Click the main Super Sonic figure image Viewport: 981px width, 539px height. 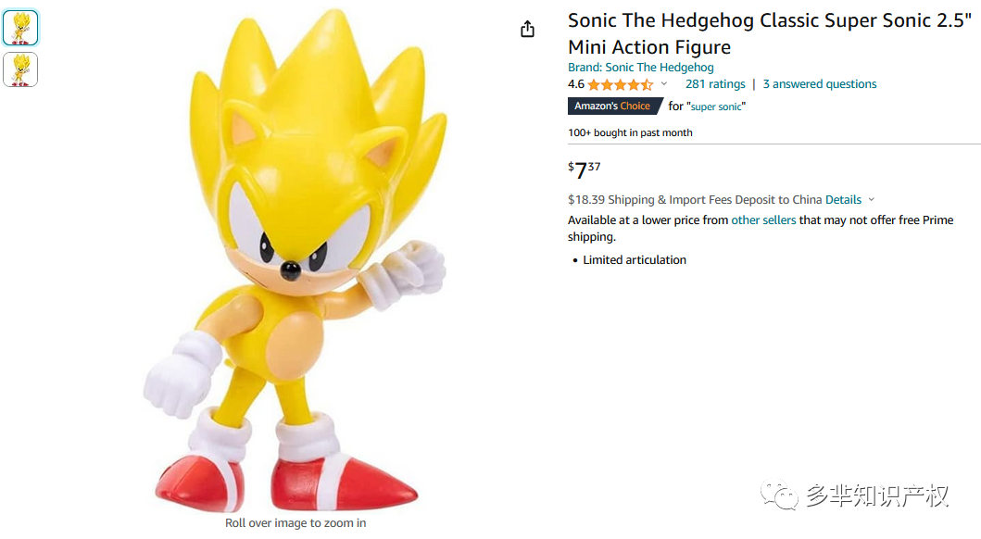coord(296,269)
